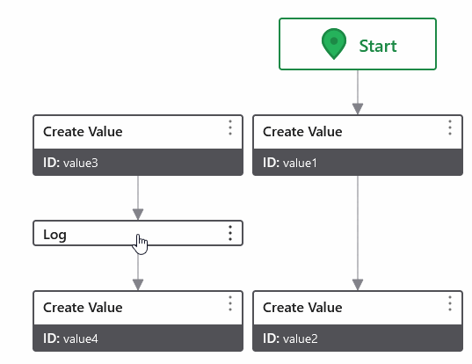This screenshot has width=472, height=364.
Task: Open the three-dot menu on the value3 node
Action: [230, 127]
